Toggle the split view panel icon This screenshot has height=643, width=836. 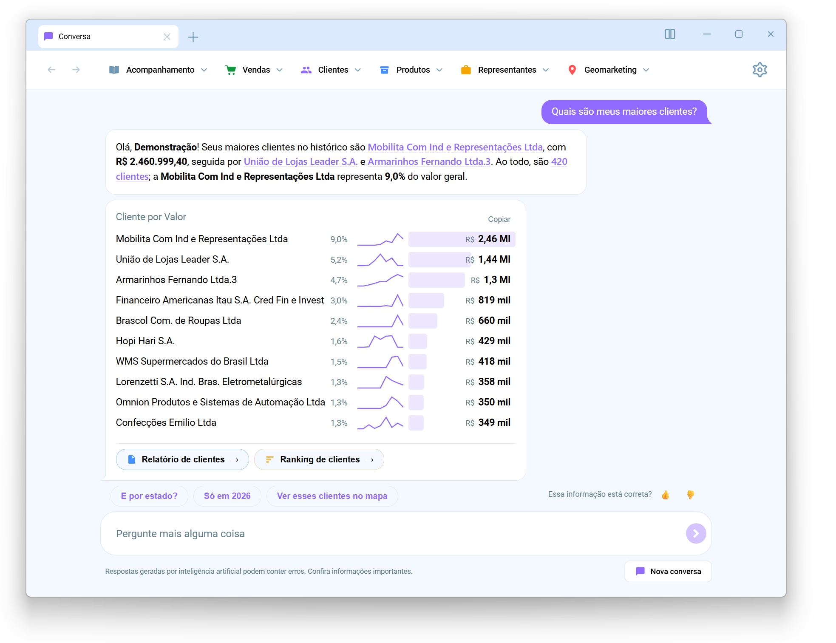[x=670, y=34]
